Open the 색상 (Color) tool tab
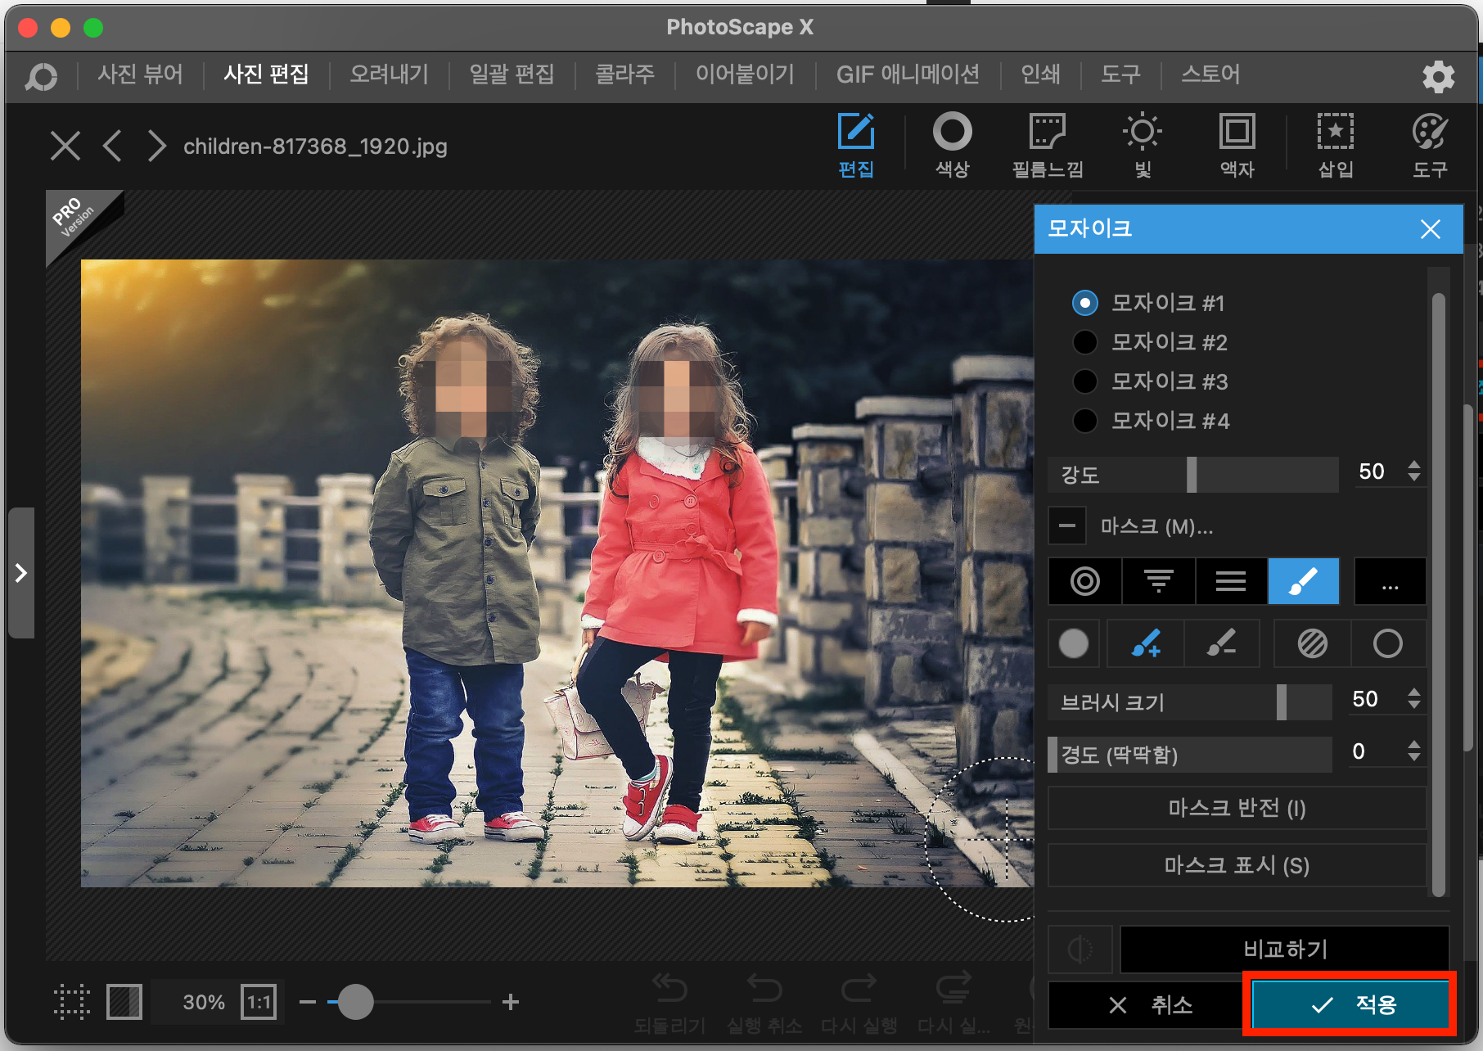 [953, 147]
